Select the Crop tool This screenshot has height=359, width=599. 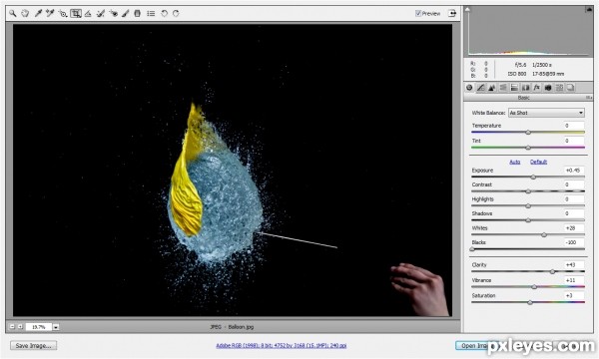coord(76,13)
